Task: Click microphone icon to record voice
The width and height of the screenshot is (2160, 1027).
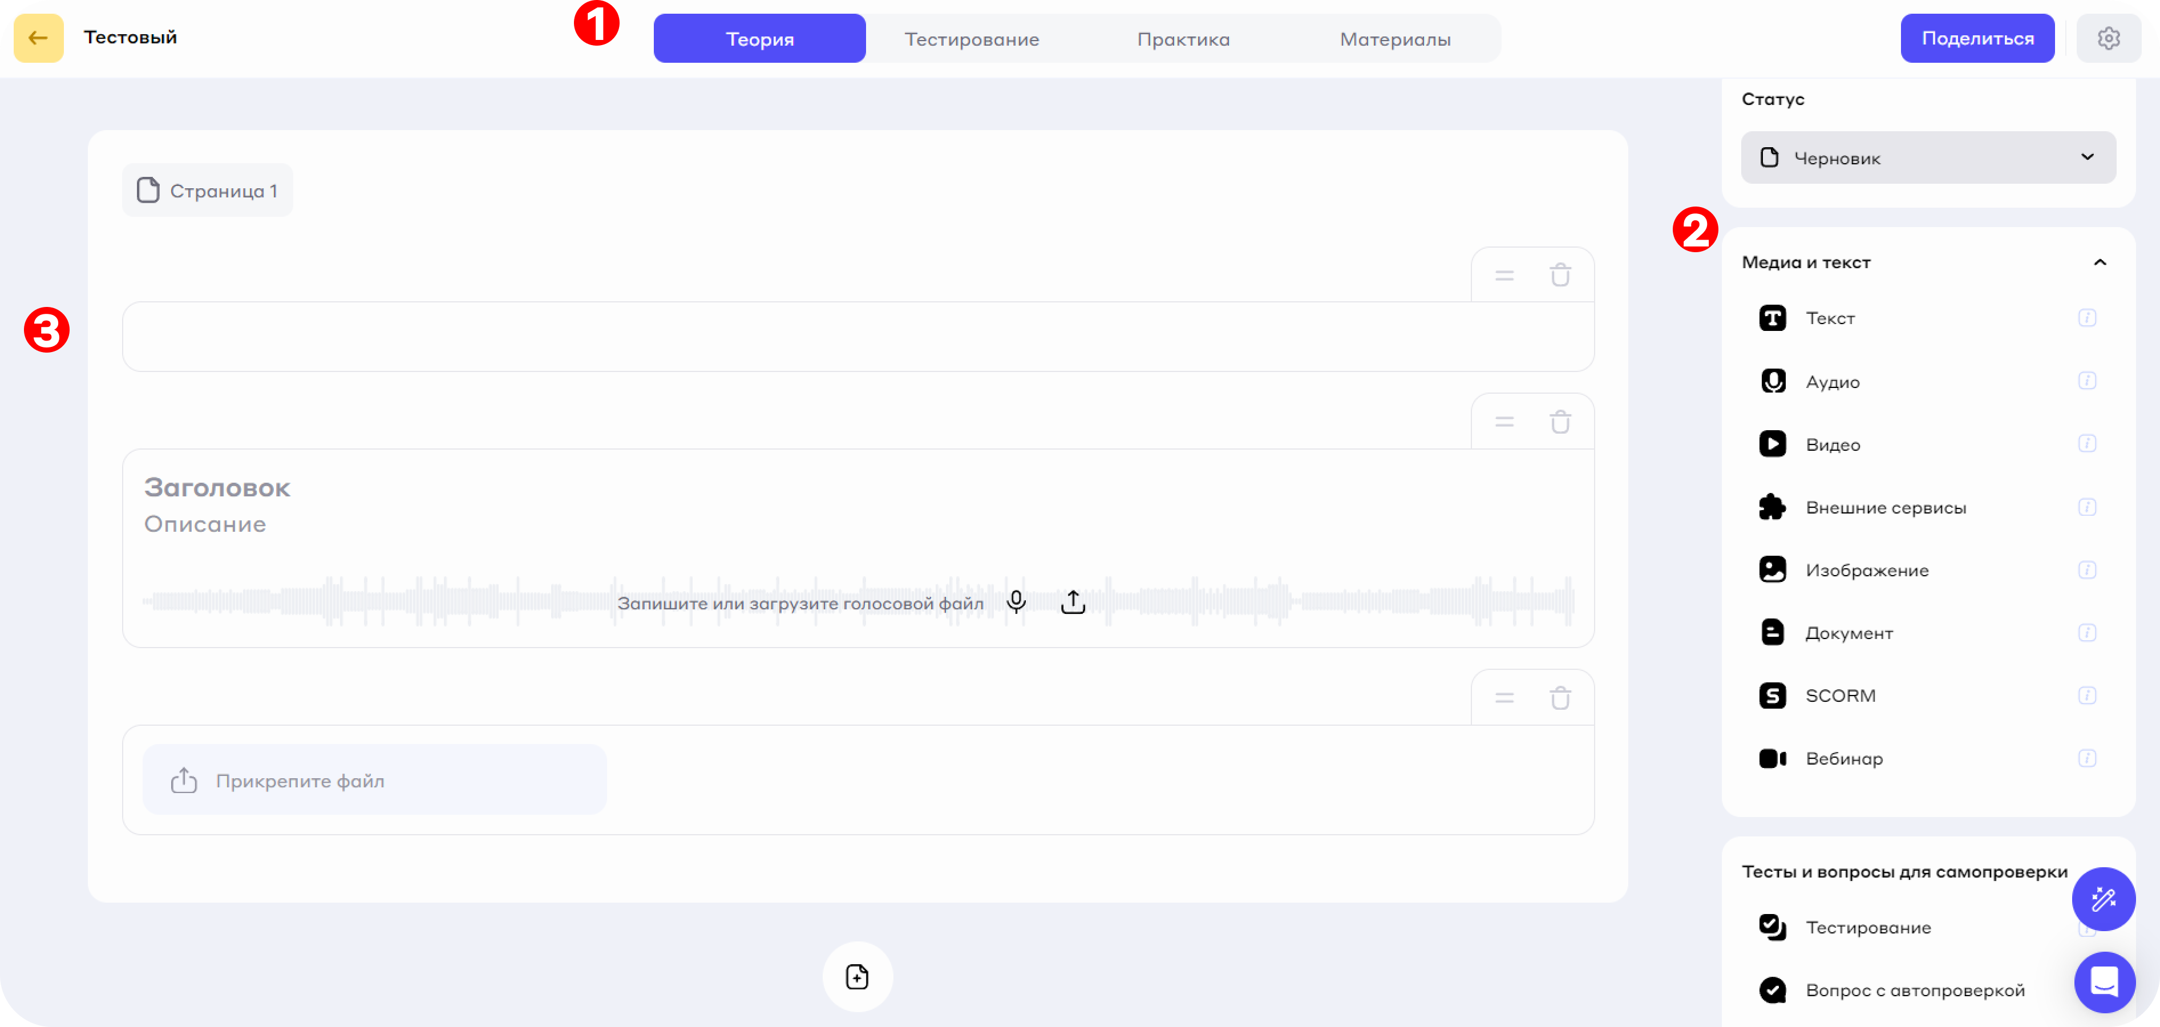Action: pyautogui.click(x=1016, y=602)
